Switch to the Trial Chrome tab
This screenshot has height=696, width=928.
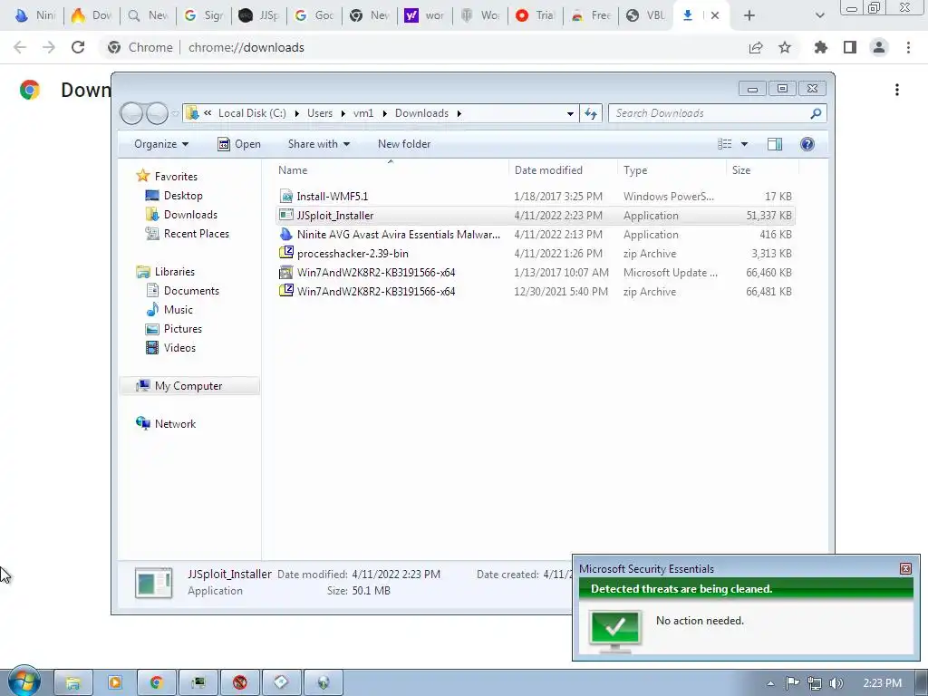tap(535, 15)
